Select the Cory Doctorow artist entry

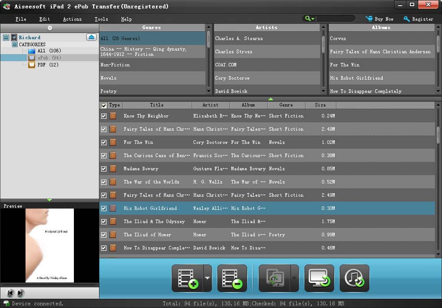click(267, 78)
